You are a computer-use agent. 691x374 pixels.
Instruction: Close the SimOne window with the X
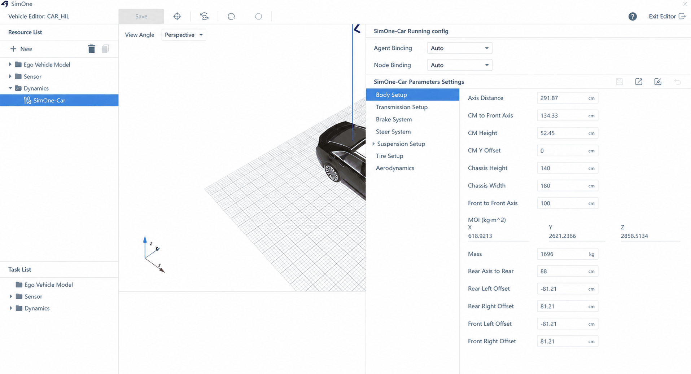coord(685,4)
